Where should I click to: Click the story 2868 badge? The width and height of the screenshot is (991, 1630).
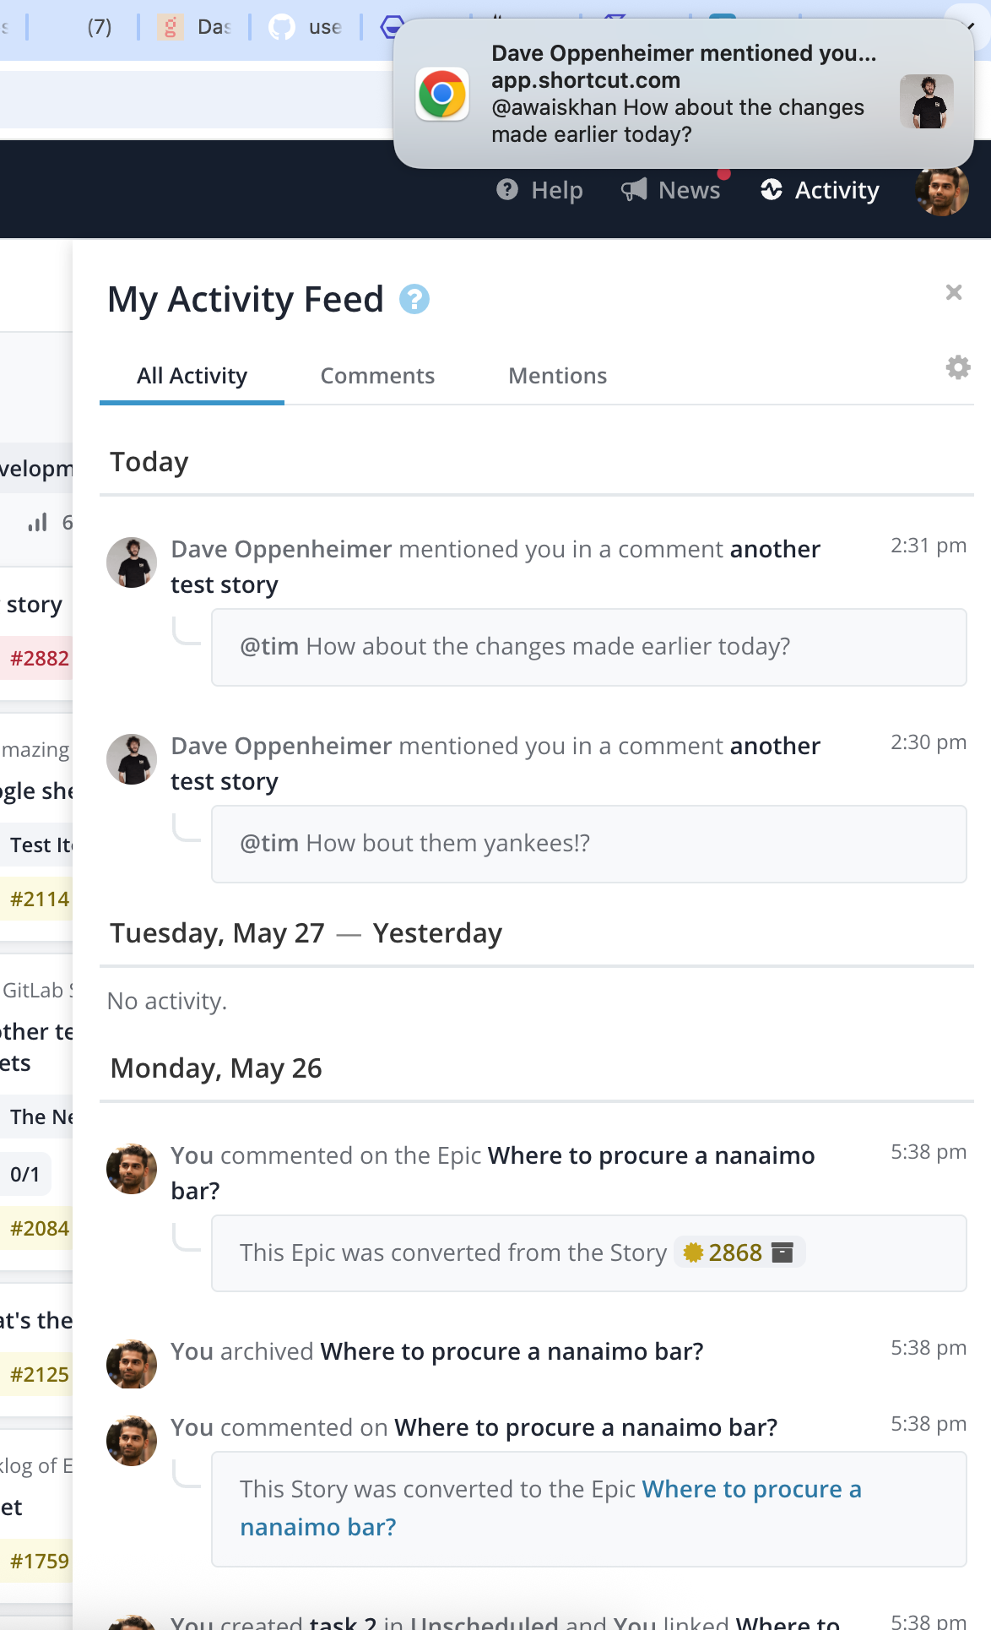[734, 1252]
